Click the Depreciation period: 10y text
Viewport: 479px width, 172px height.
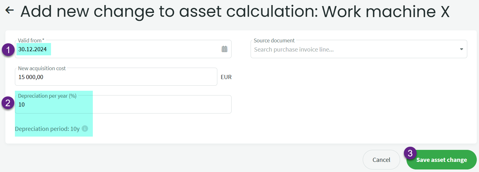(x=47, y=129)
